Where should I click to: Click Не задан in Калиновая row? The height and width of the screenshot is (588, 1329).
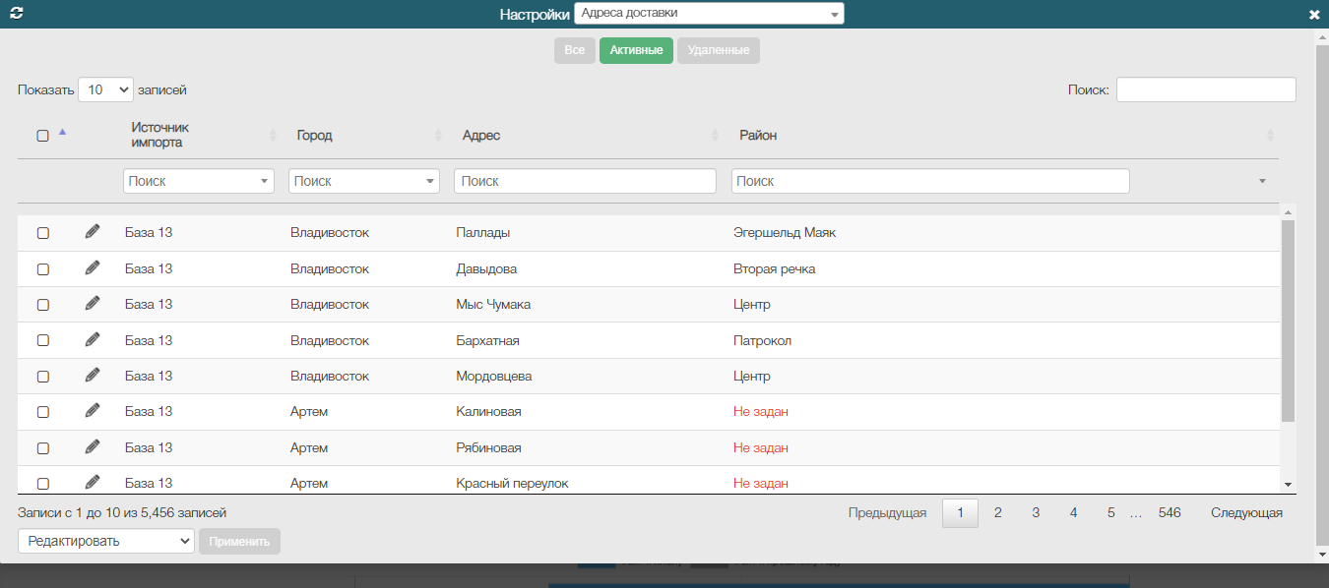760,411
